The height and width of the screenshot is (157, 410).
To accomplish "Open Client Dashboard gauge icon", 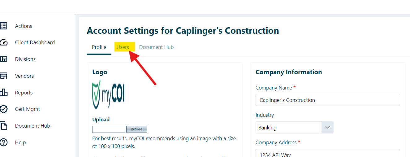I will tap(3, 42).
